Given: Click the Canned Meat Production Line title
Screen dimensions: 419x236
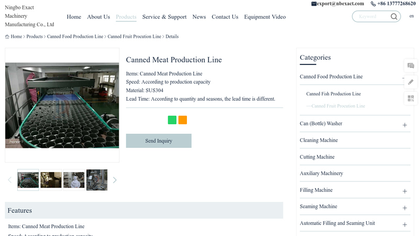Looking at the screenshot, I should 174,60.
